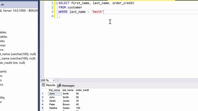Click the Green cell
The image size is (198, 111).
click(x=68, y=108)
